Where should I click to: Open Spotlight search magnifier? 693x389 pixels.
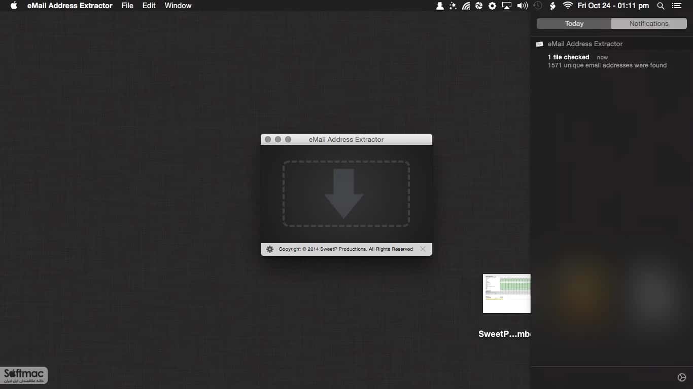[661, 6]
